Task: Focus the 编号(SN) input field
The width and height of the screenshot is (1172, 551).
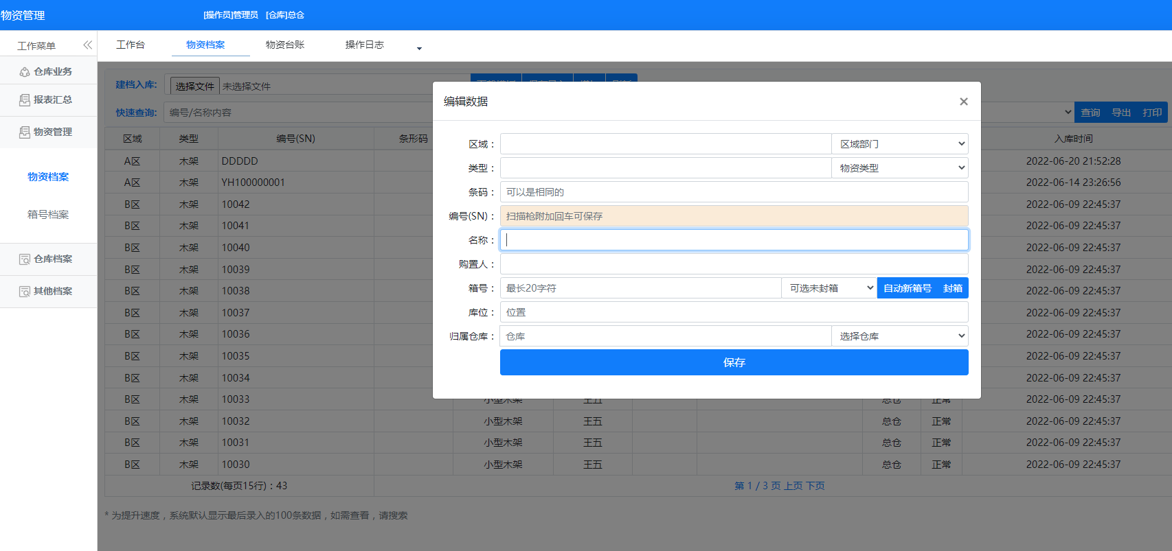Action: [734, 216]
